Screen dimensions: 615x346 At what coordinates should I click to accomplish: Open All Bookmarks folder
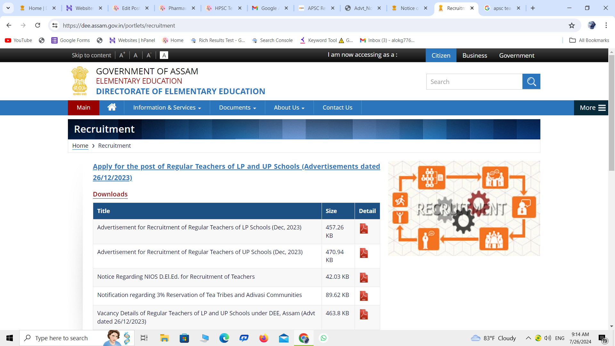click(x=589, y=40)
